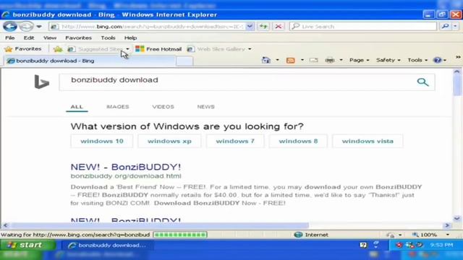Switch to the ALL results tab
Screen dimensions: 463x260
coord(77,107)
